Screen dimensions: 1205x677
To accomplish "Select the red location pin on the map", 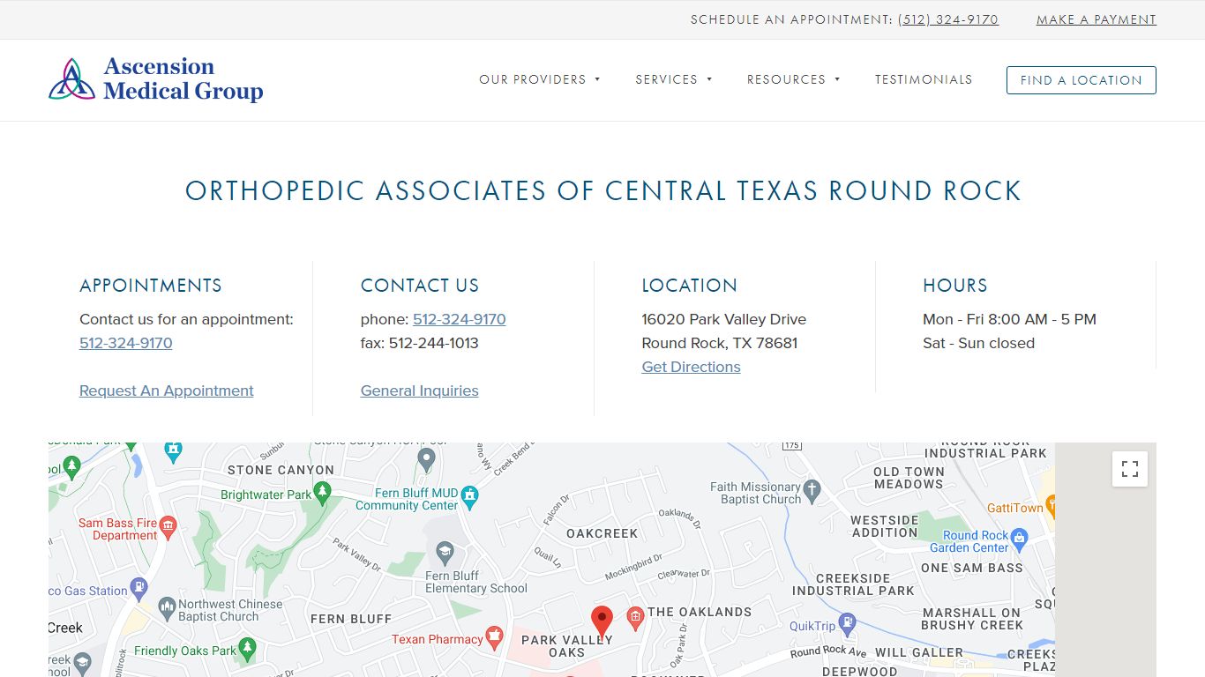I will 602,622.
